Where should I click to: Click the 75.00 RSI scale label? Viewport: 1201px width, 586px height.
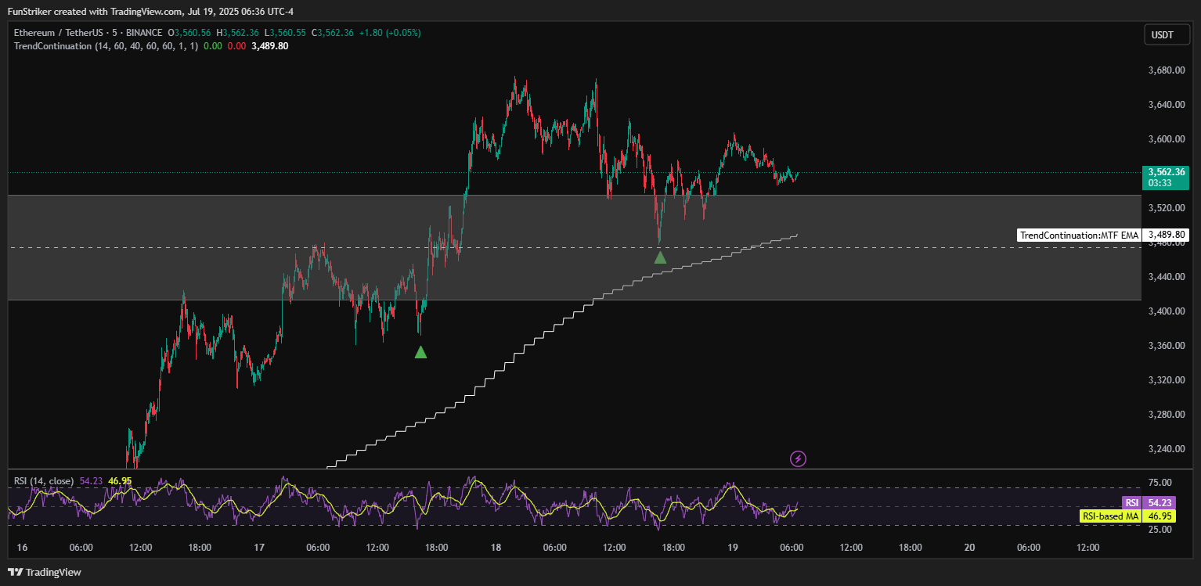point(1160,483)
